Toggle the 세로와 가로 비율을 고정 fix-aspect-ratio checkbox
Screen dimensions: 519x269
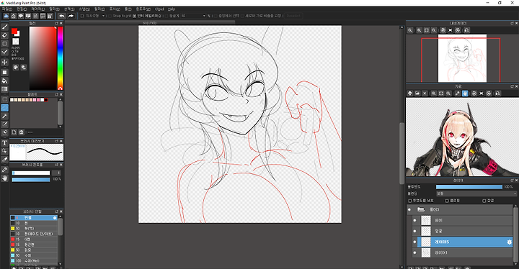(x=242, y=16)
